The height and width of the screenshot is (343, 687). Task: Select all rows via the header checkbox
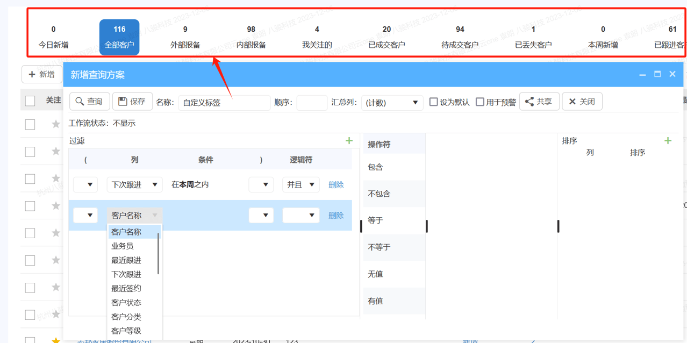(x=30, y=100)
